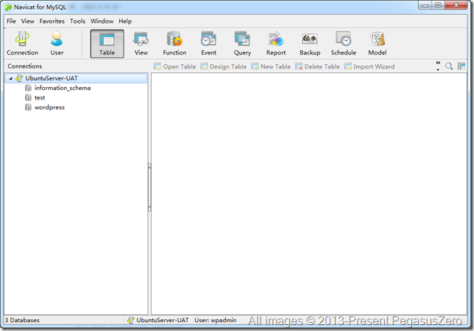The image size is (474, 331).
Task: Close the Navicat window
Action: pyautogui.click(x=456, y=5)
